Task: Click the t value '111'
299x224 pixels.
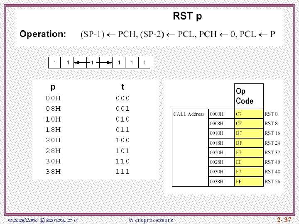Action: 123,172
